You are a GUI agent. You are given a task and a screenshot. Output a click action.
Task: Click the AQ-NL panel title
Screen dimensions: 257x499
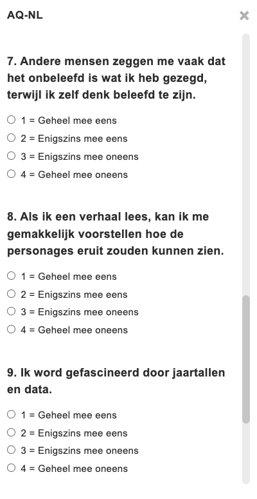25,15
